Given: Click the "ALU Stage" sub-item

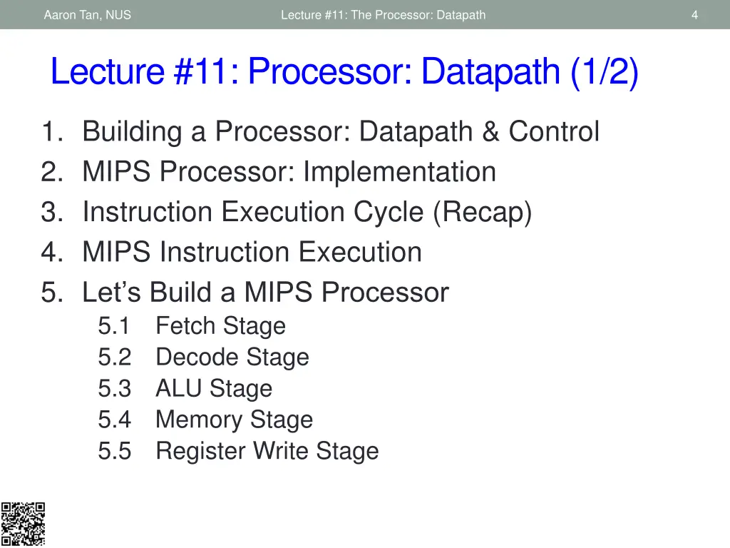Looking at the screenshot, I should click(214, 389).
